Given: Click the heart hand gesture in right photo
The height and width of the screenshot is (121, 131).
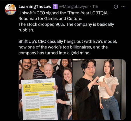Looking at the screenshot, I should click(95, 81).
